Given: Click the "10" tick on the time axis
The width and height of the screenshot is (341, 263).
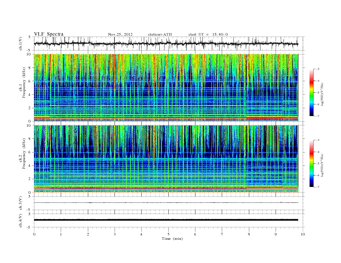Looking at the screenshot, I should (303, 234).
